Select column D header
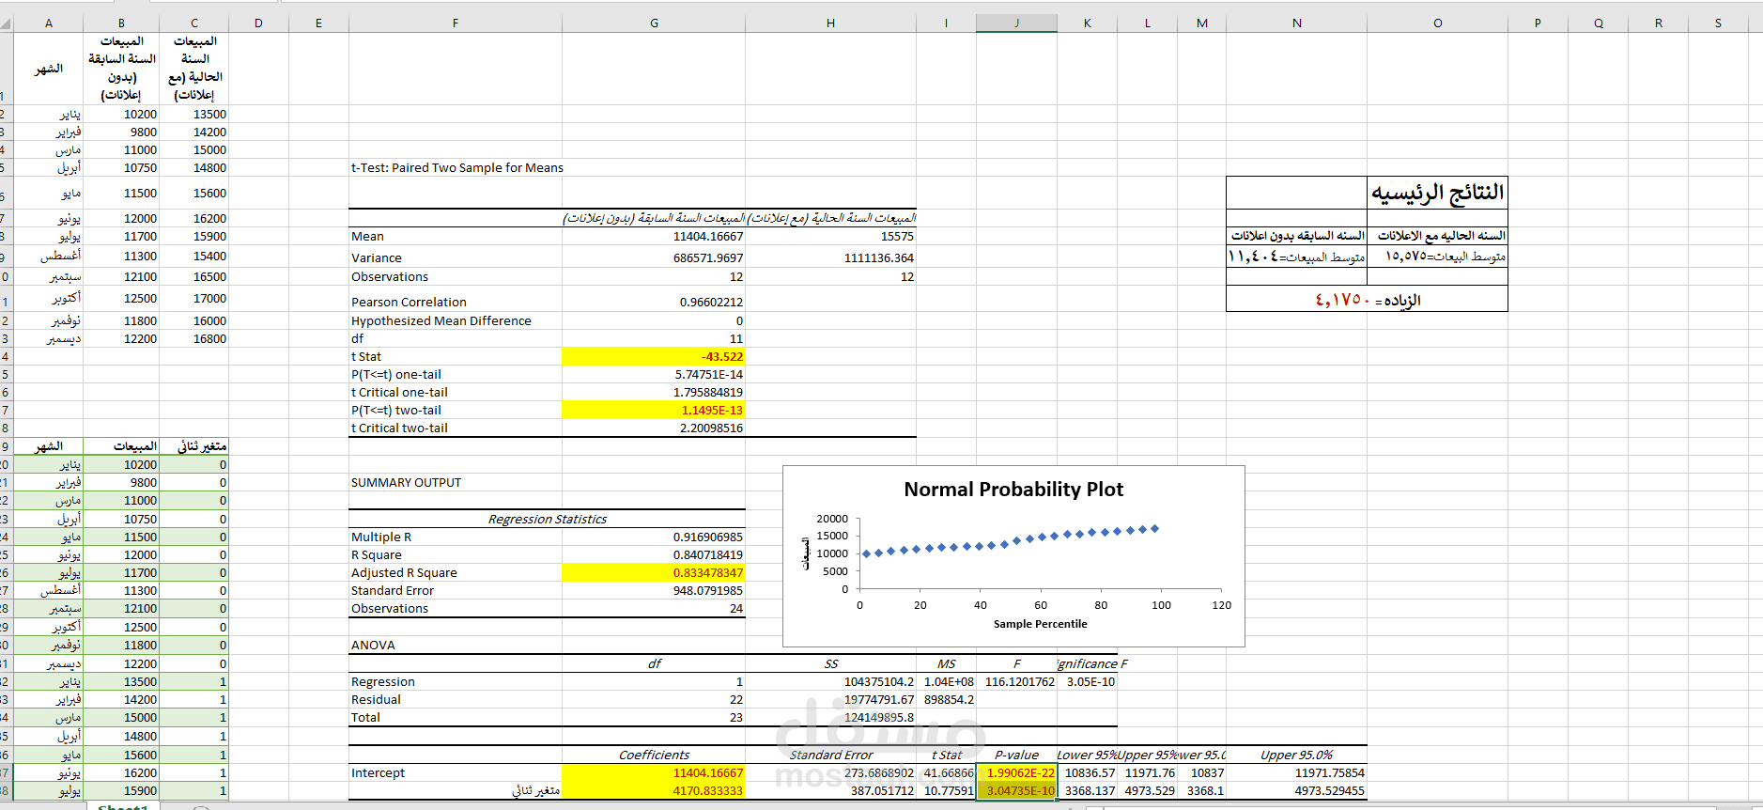Screen dimensions: 1763x810 pyautogui.click(x=258, y=23)
